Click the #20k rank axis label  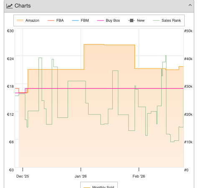[x=188, y=114]
